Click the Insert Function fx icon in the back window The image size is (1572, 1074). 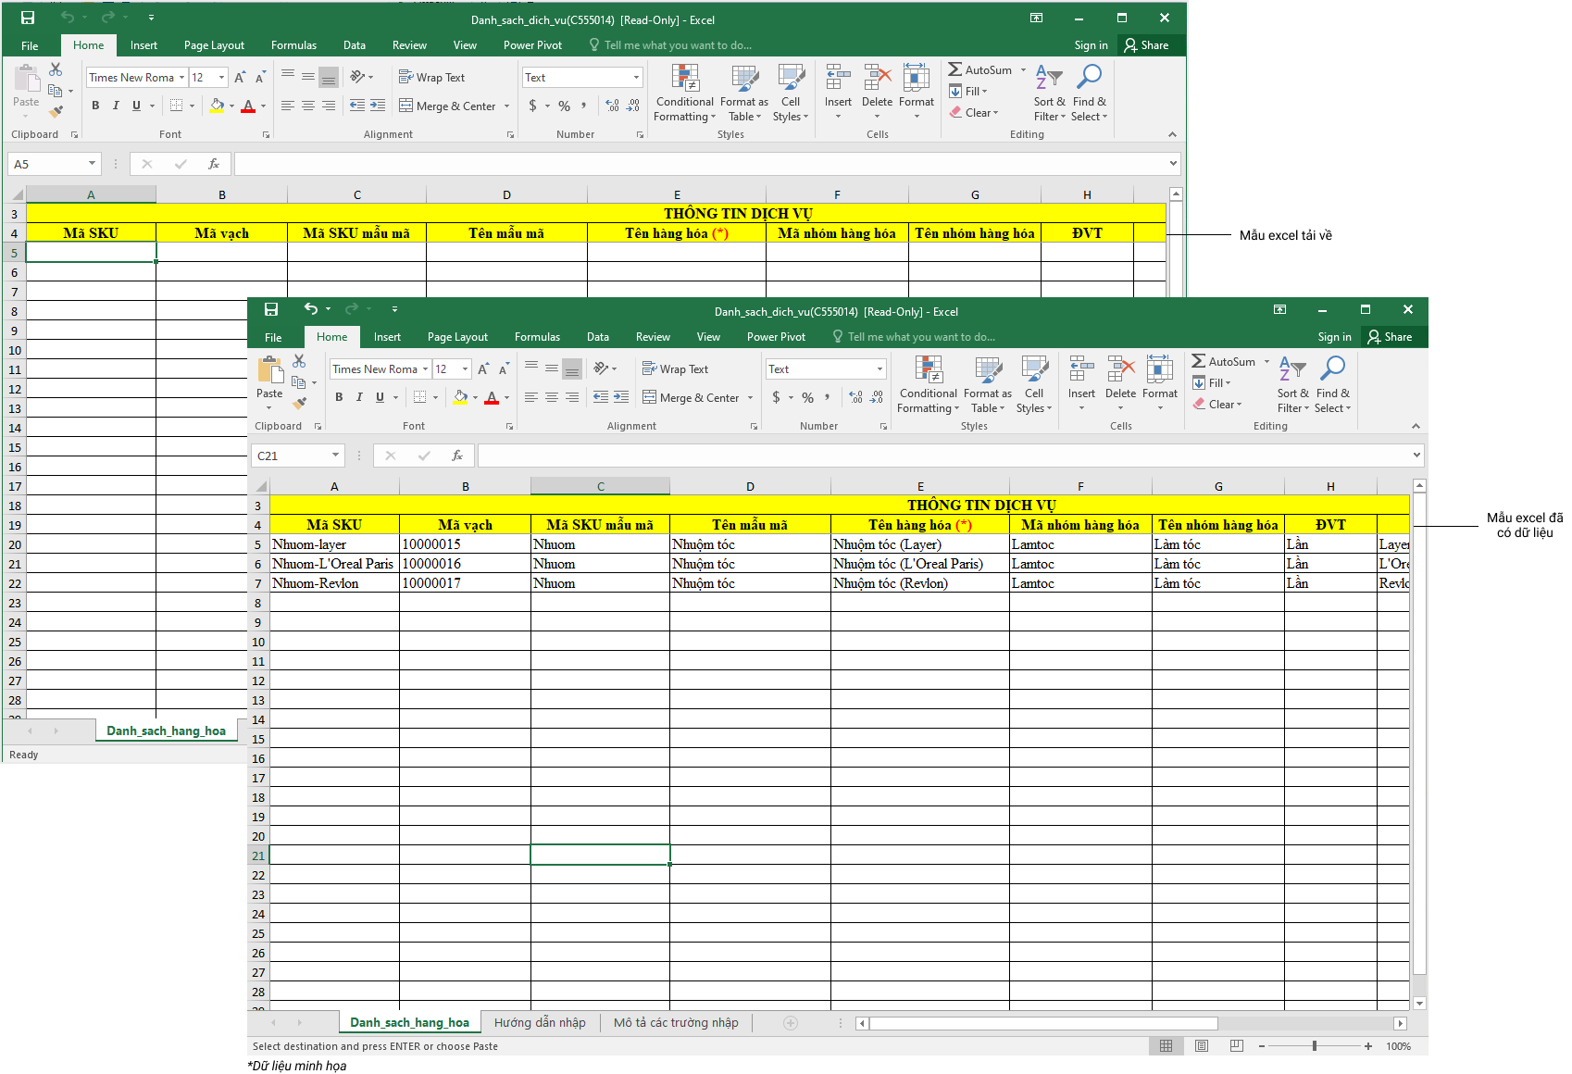[214, 164]
